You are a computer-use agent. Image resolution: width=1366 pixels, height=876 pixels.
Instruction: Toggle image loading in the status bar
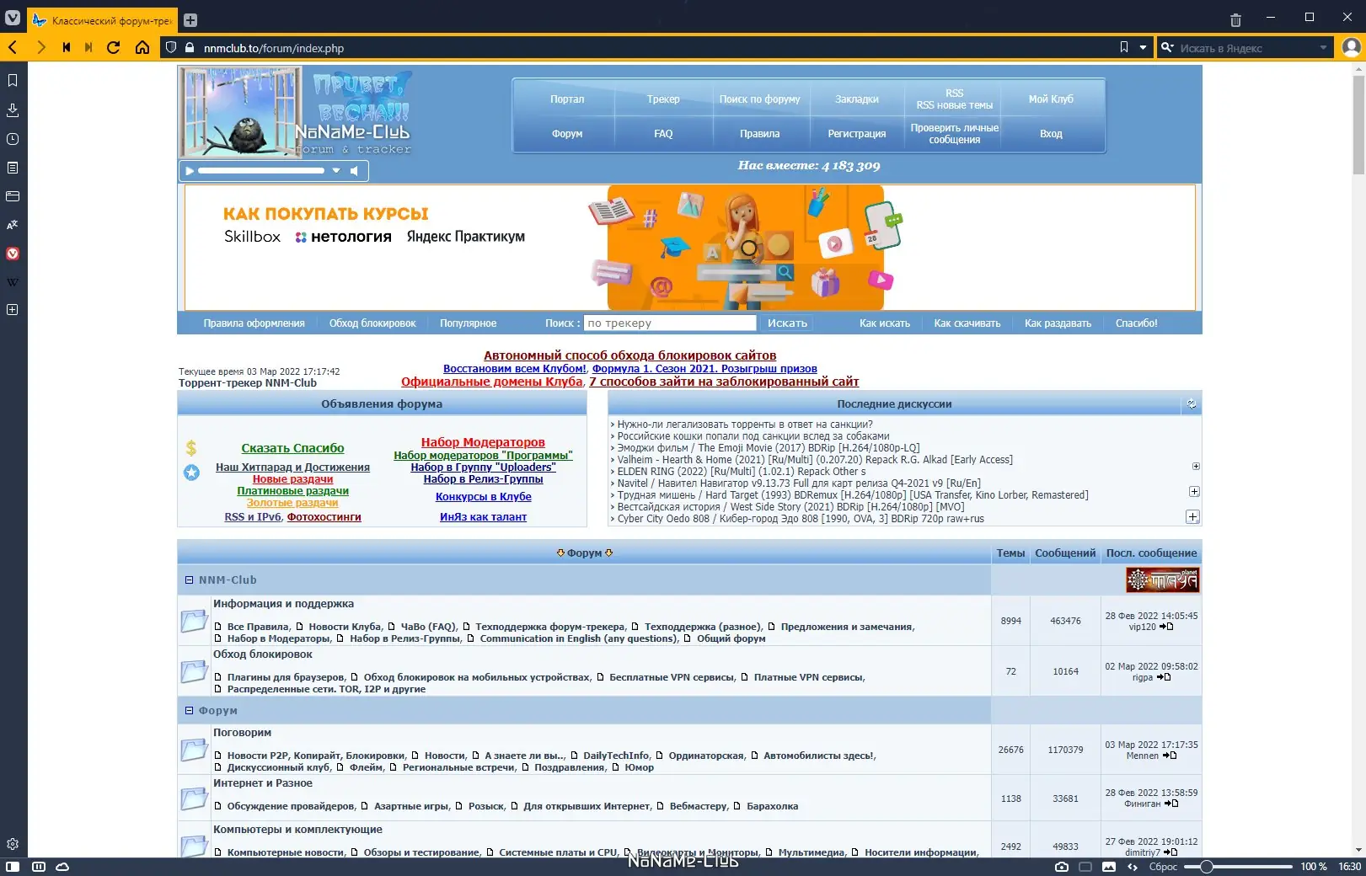pyautogui.click(x=1109, y=867)
